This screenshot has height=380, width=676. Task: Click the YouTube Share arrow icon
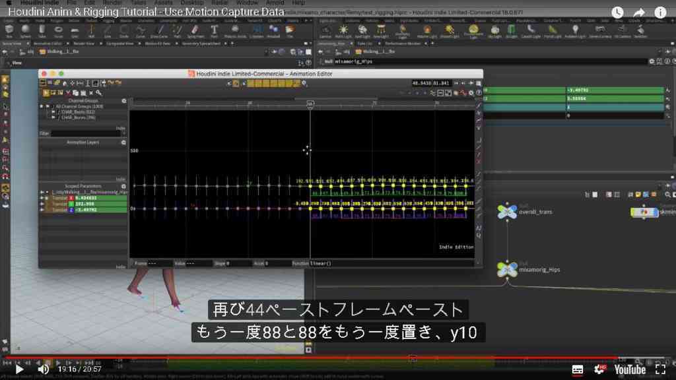pyautogui.click(x=639, y=12)
